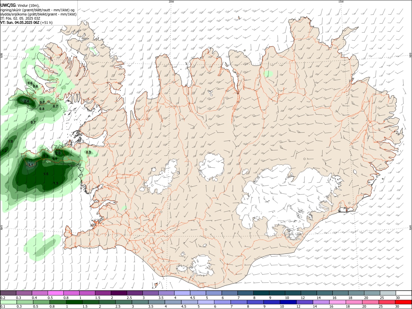Screen dimensions: 412x309
Task: Click the 0.4 label in the upper legend
Action: (34, 298)
